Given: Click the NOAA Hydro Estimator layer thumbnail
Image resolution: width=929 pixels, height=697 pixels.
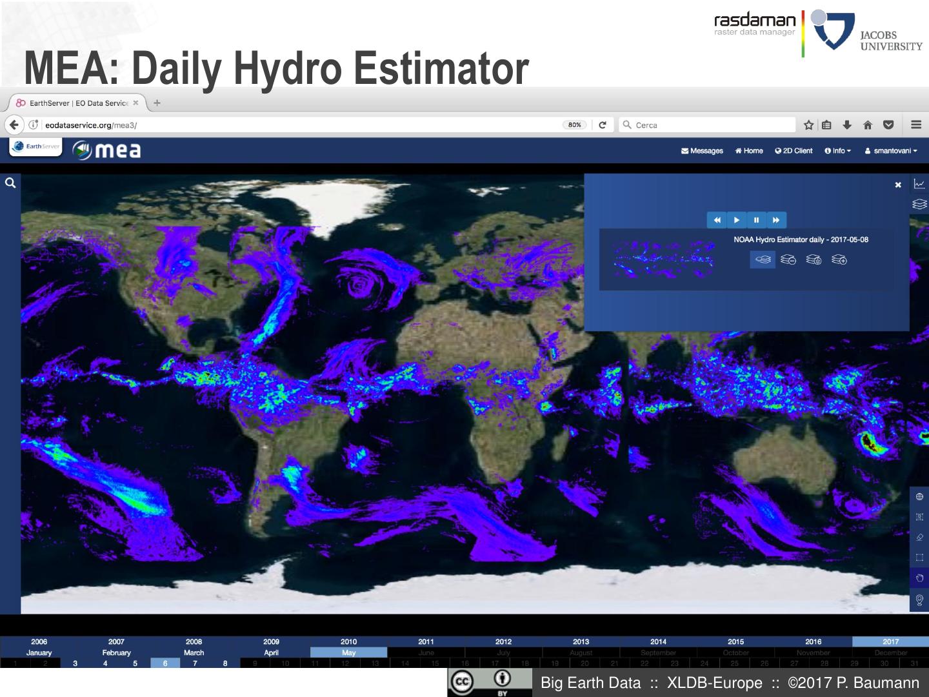Looking at the screenshot, I should coord(663,258).
